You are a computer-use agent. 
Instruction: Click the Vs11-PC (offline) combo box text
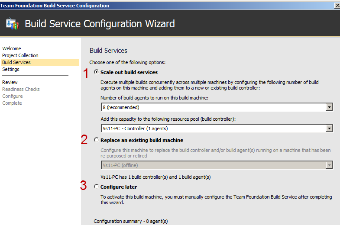[x=120, y=165]
